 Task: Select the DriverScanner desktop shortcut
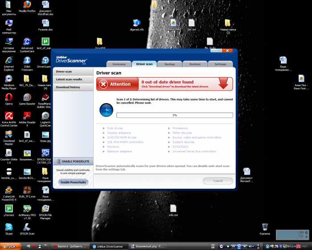pyautogui.click(x=45, y=62)
